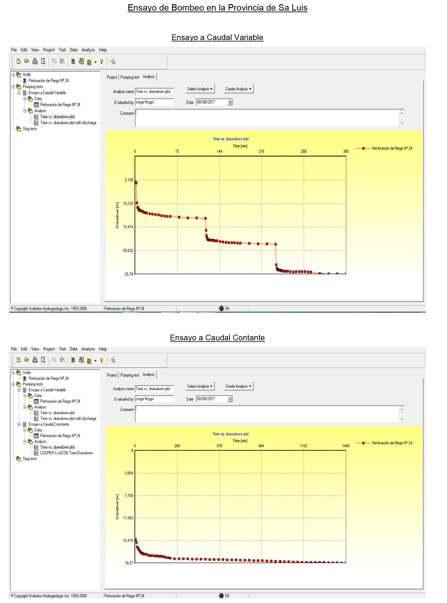This screenshot has width=447, height=603.
Task: Click Comment scrollbar down arrow, Caudal Variable window
Action: (402, 124)
